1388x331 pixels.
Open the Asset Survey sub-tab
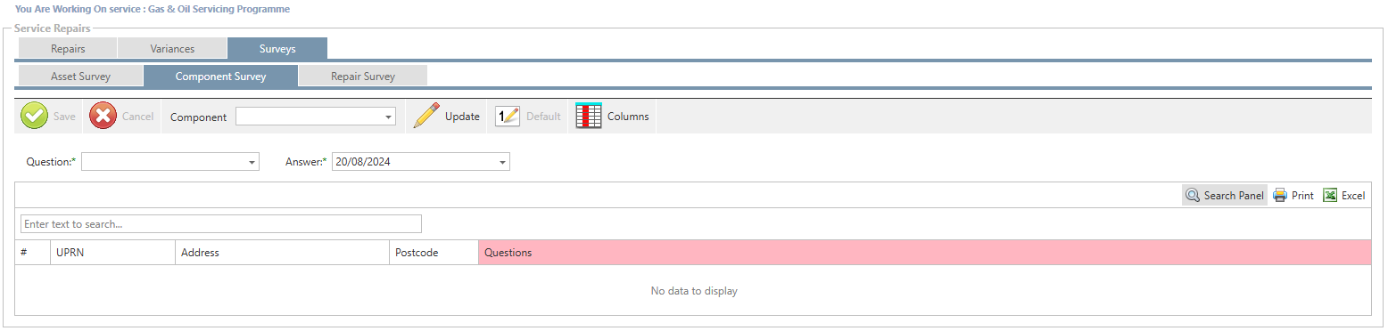80,77
